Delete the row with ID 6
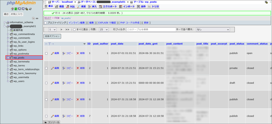The height and width of the screenshot is (124, 272). pos(81,99)
